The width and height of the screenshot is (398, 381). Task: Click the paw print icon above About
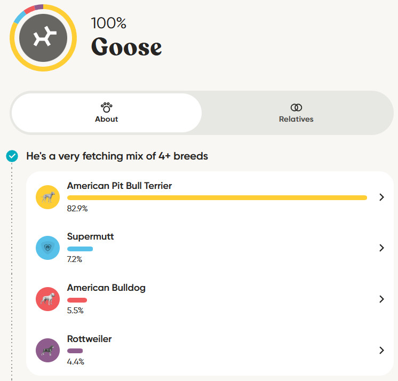(106, 107)
